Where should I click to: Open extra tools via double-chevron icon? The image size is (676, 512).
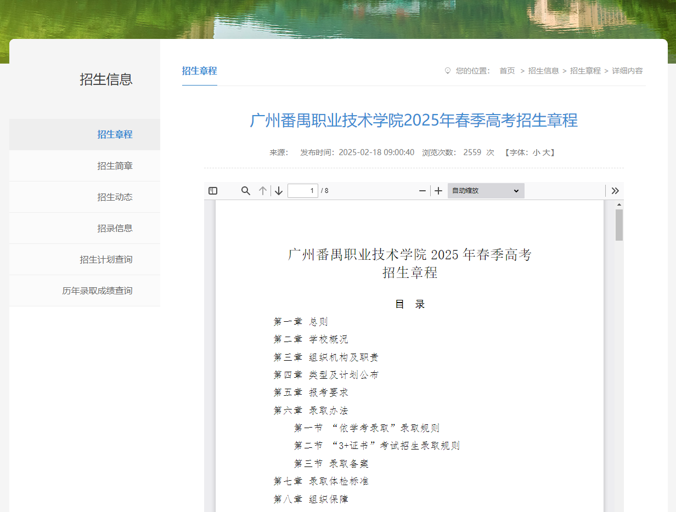tap(615, 190)
